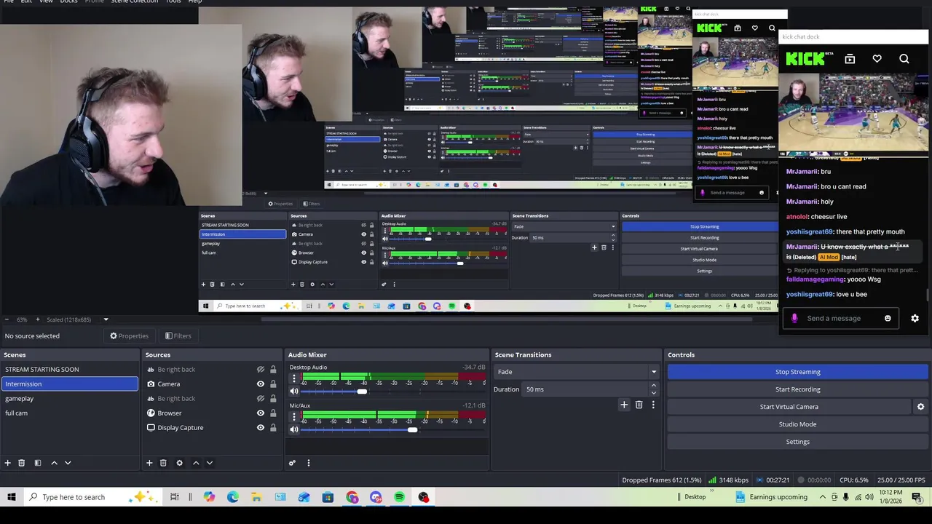932x524 pixels.
Task: Toggle visibility of Browser source
Action: tap(261, 413)
